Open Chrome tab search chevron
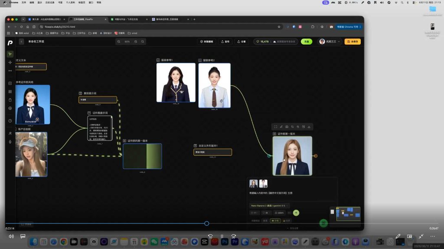This screenshot has height=249, width=444. [23, 19]
